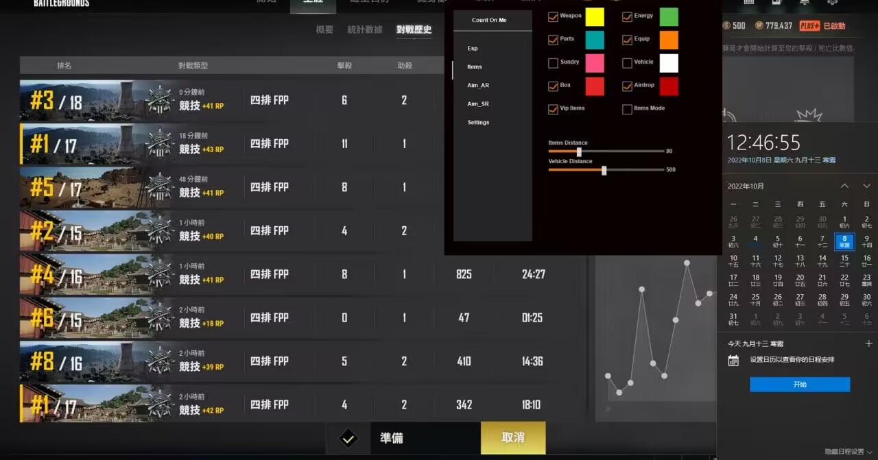
Task: Uncheck the Equip checkbox
Action: (627, 40)
